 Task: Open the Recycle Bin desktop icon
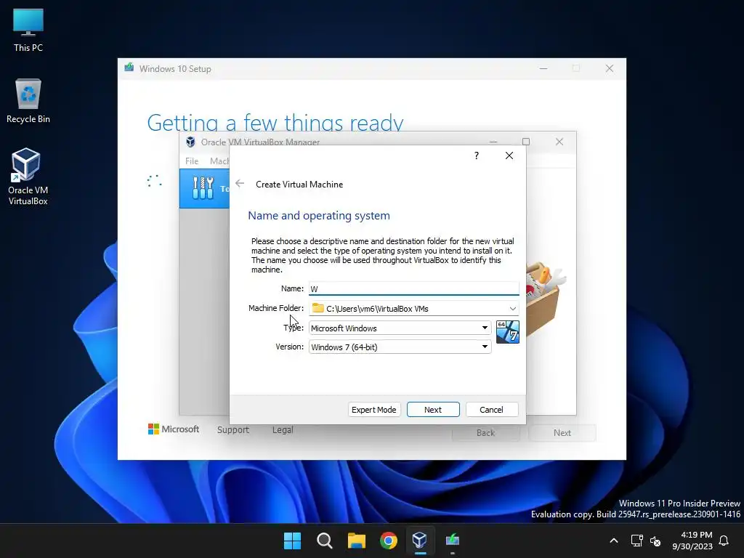click(28, 101)
